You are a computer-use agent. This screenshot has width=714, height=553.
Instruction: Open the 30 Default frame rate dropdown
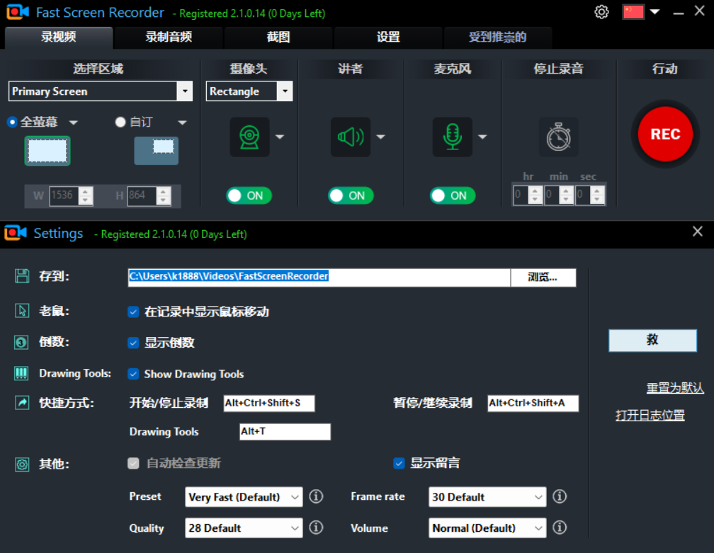(x=487, y=497)
